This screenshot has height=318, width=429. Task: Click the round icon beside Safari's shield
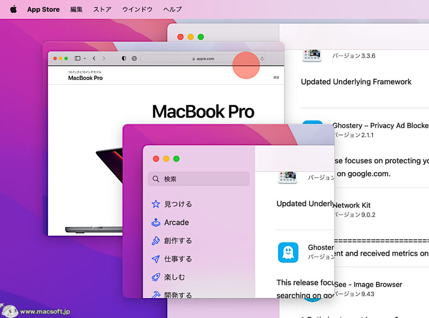[134, 58]
